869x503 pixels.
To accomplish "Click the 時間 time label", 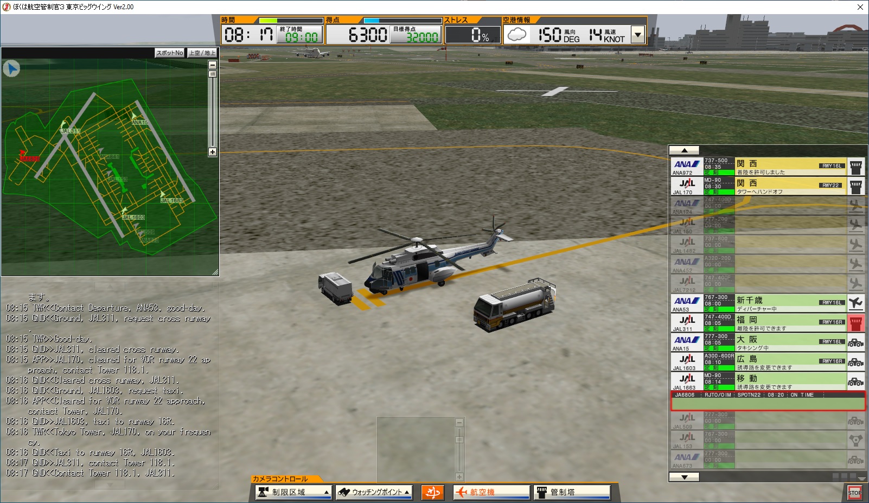I will pos(228,20).
